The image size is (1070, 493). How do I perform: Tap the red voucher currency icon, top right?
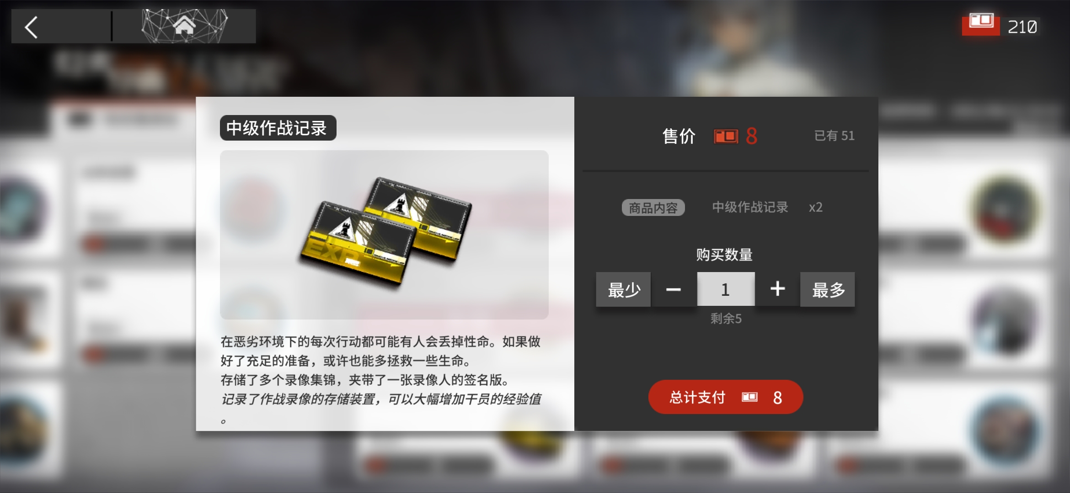[981, 24]
